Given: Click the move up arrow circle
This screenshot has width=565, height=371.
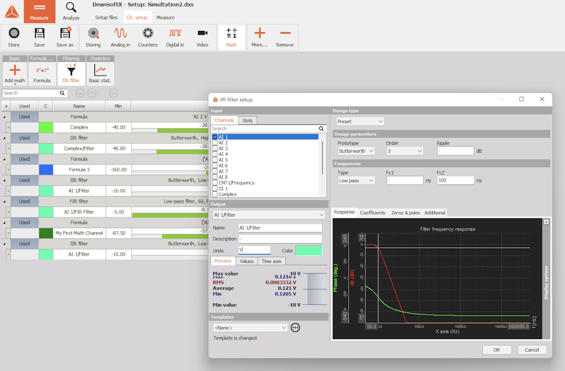Looking at the screenshot, I should (x=92, y=93).
